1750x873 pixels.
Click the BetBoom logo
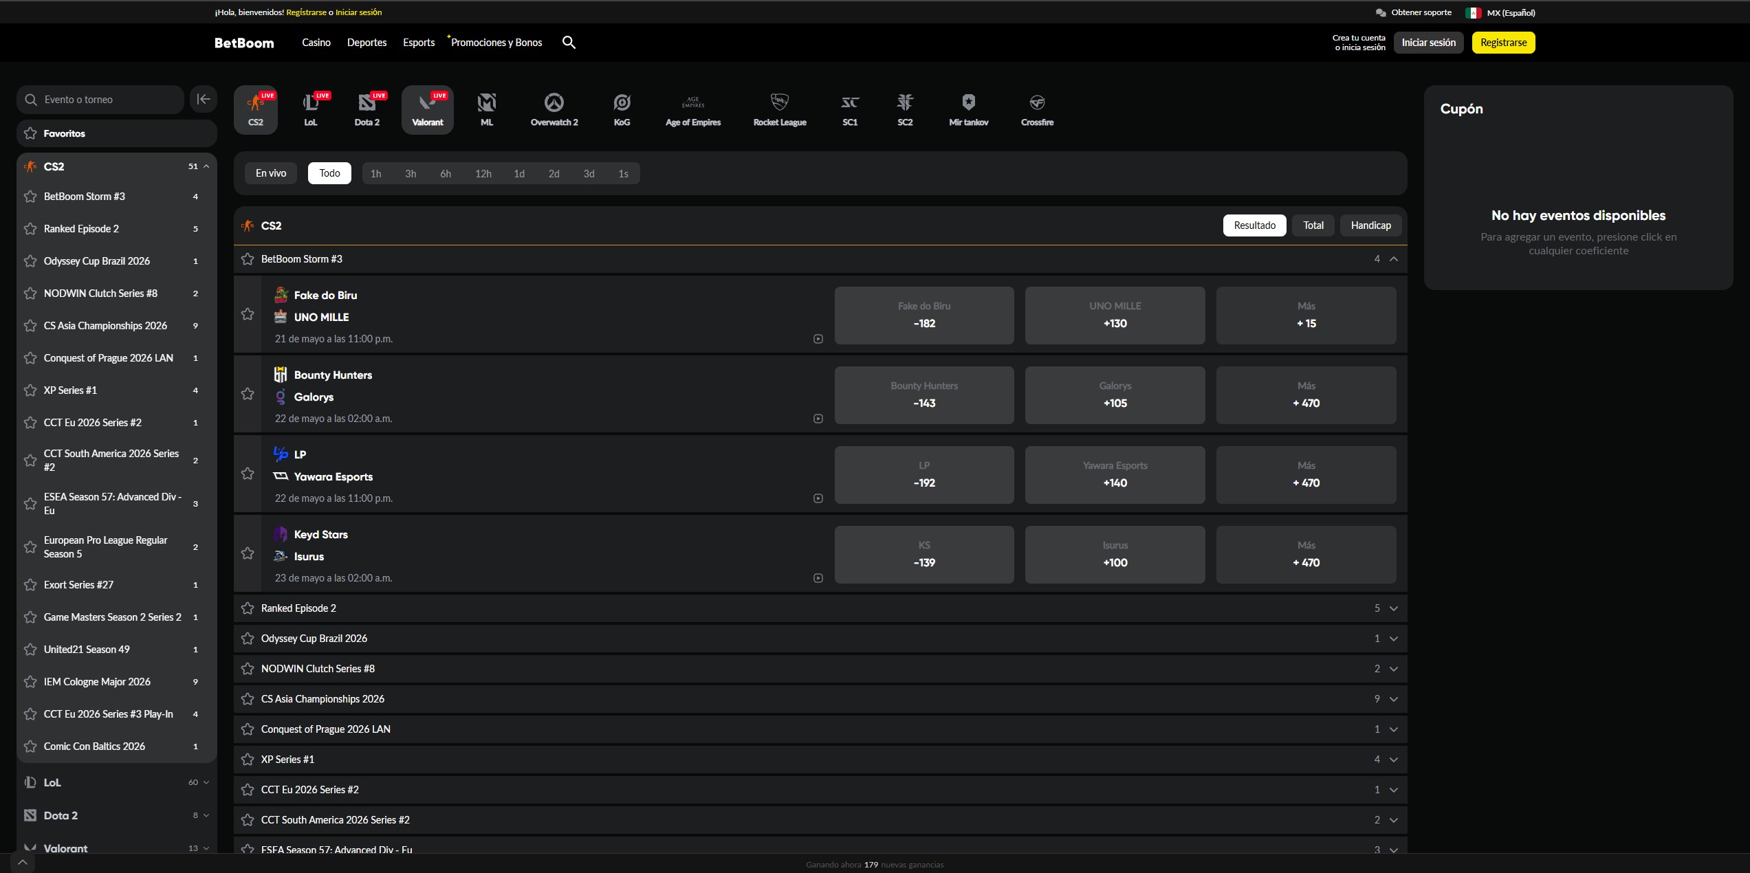(244, 43)
